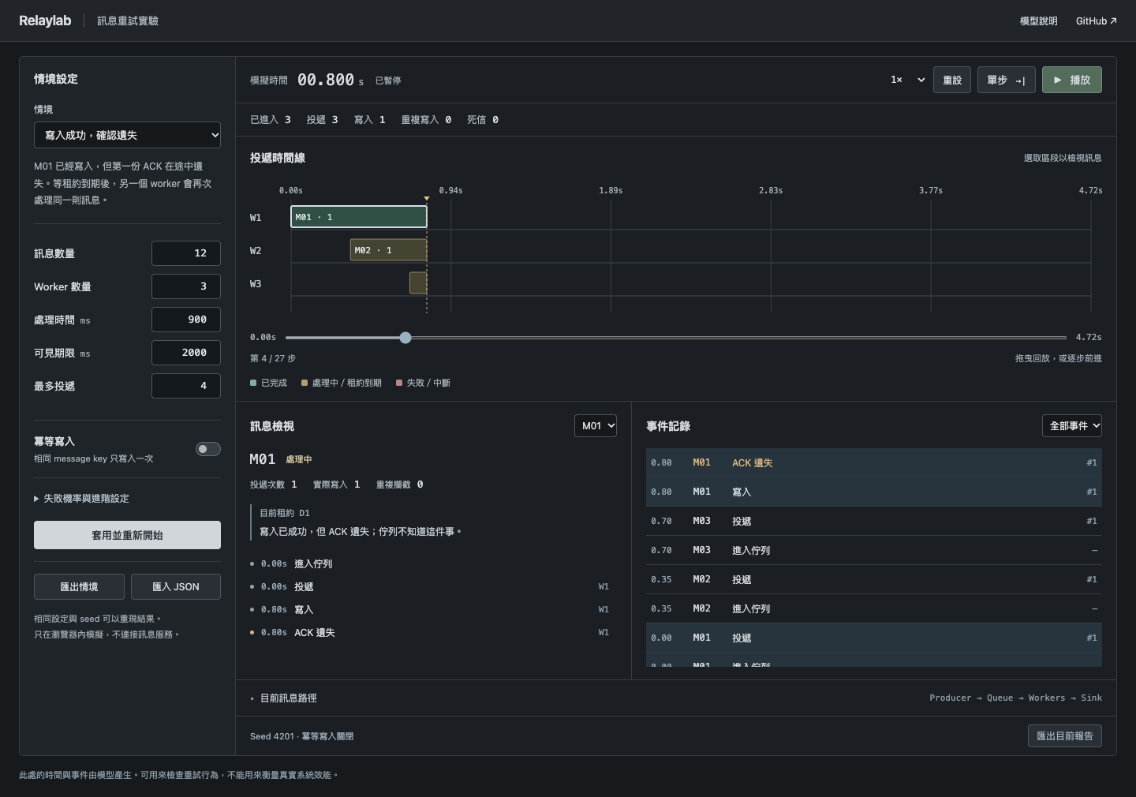Screen dimensions: 1136x797
Task: Open the GitHub external link
Action: point(1096,21)
